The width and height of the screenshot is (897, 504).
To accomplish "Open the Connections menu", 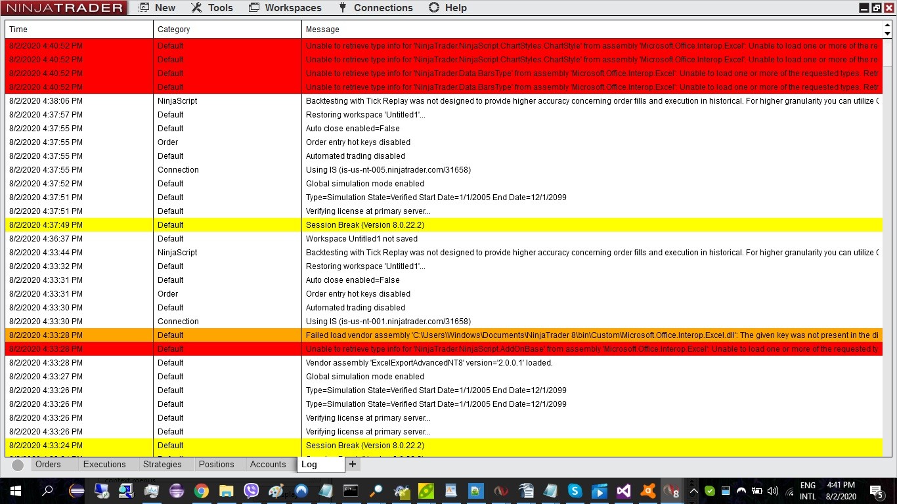I will [x=376, y=8].
